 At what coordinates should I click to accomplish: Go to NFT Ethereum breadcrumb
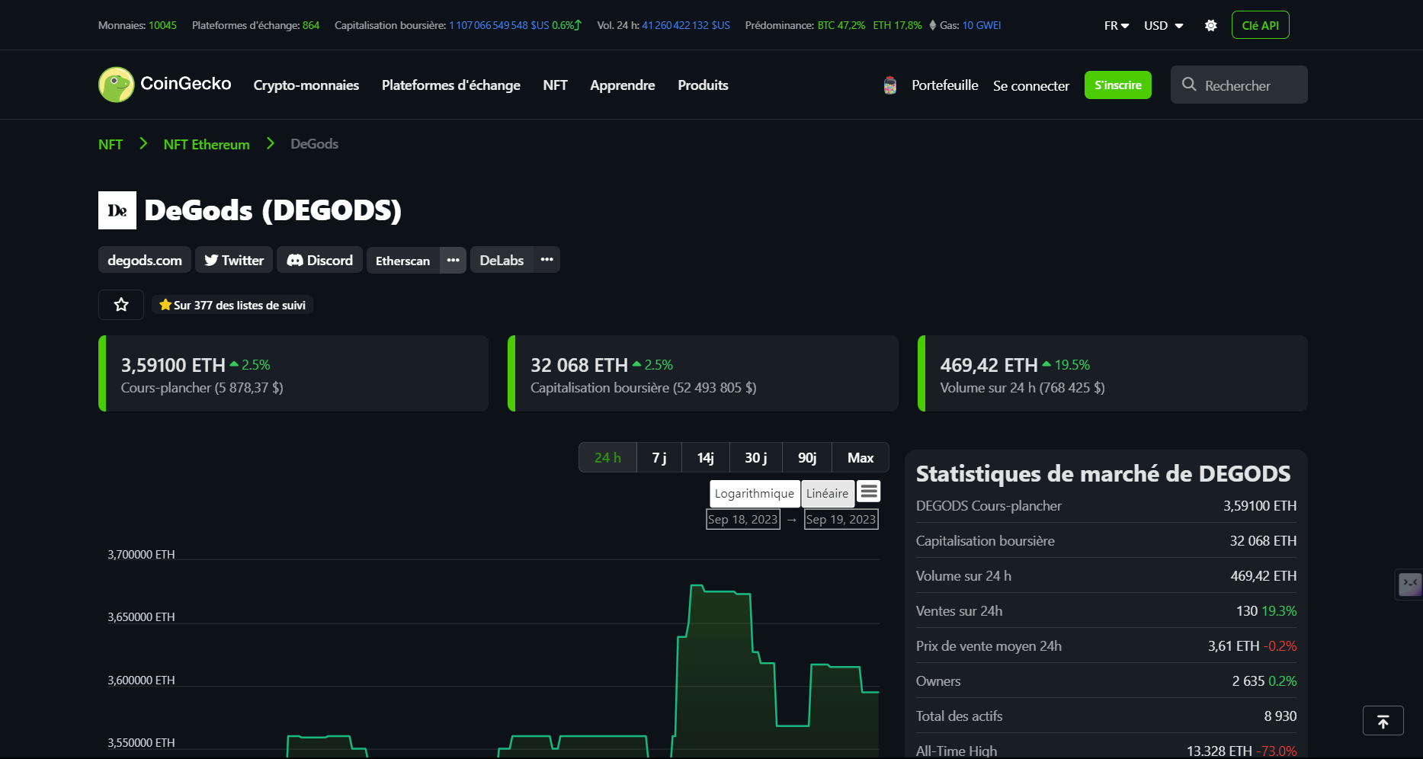(x=207, y=144)
